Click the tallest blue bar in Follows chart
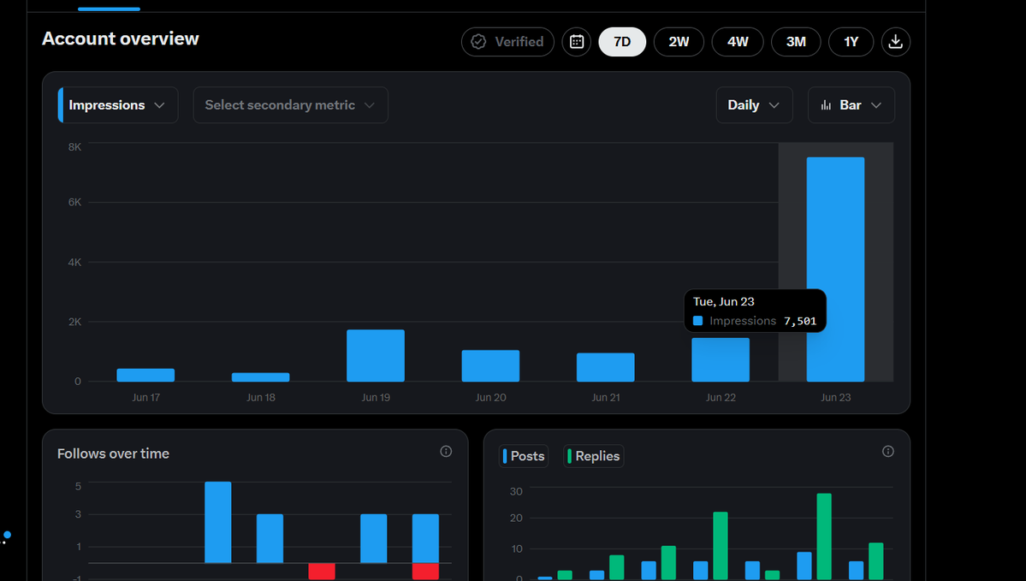 [218, 522]
